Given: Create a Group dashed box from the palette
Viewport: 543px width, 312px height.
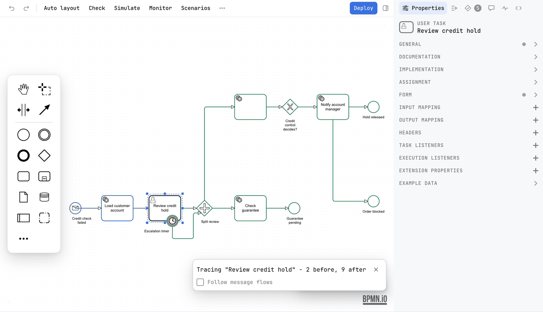Looking at the screenshot, I should pyautogui.click(x=44, y=218).
